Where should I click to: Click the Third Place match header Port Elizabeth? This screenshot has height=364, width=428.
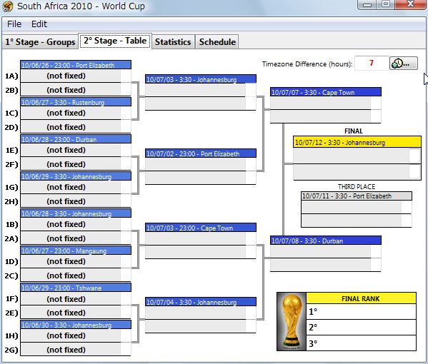click(357, 196)
